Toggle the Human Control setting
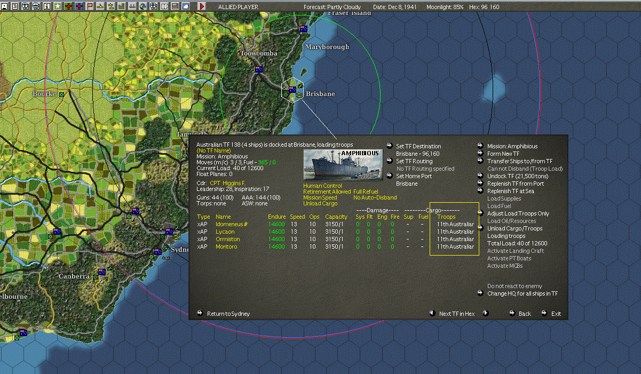The image size is (641, 374). [323, 186]
